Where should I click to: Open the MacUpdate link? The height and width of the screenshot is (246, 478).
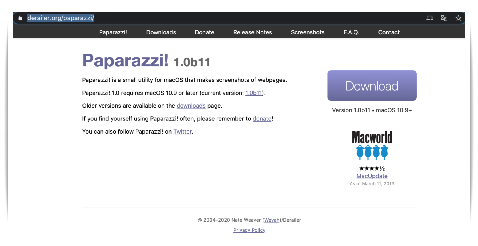372,176
